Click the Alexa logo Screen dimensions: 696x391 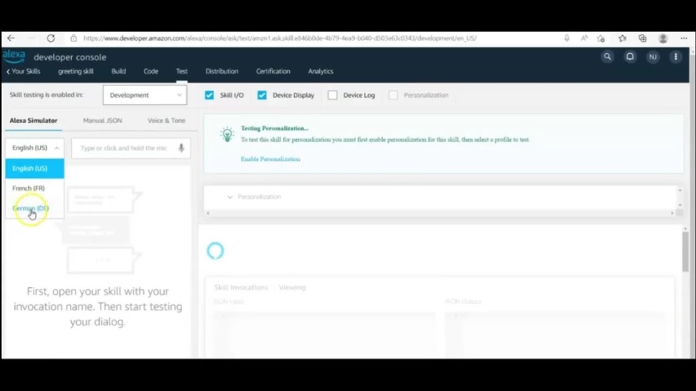(x=14, y=56)
